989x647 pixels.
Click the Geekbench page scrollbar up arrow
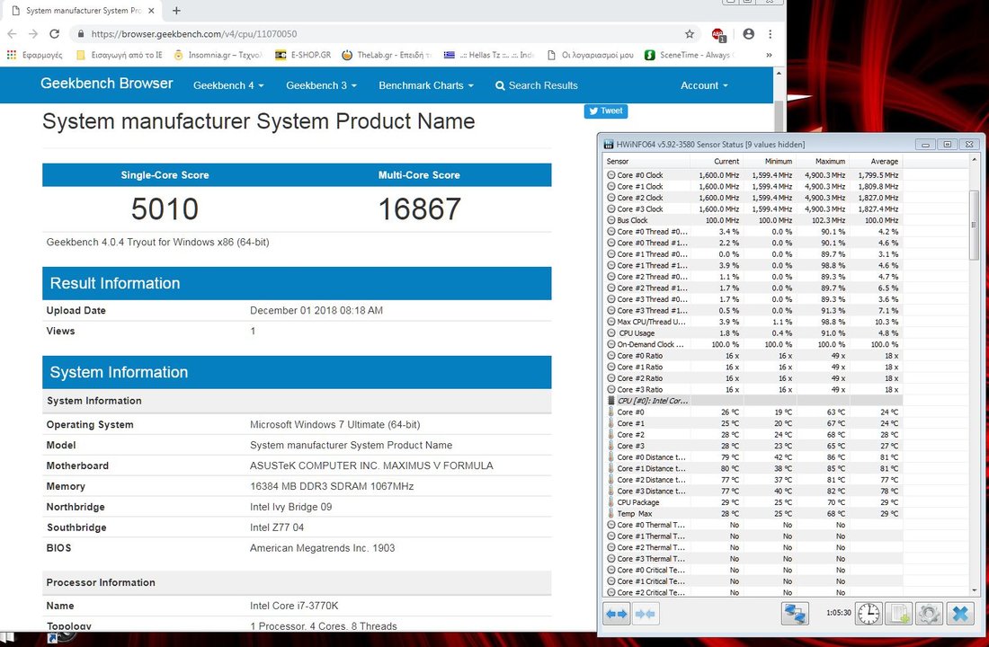pyautogui.click(x=779, y=74)
